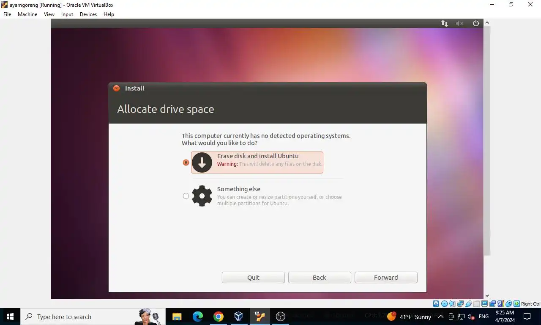The image size is (541, 325).
Task: Open the Windows Start menu
Action: [x=10, y=317]
